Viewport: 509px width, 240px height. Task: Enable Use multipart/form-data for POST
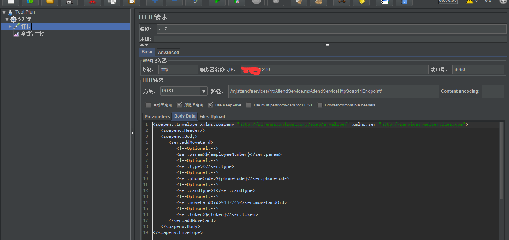(x=248, y=105)
